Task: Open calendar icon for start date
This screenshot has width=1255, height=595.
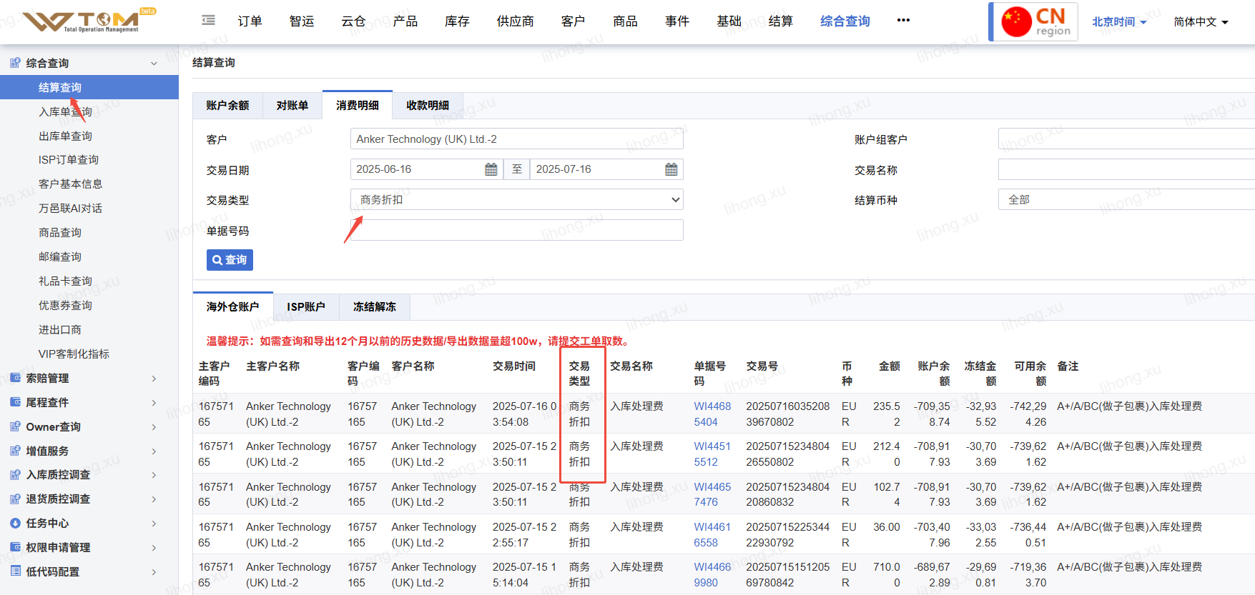Action: [x=491, y=169]
